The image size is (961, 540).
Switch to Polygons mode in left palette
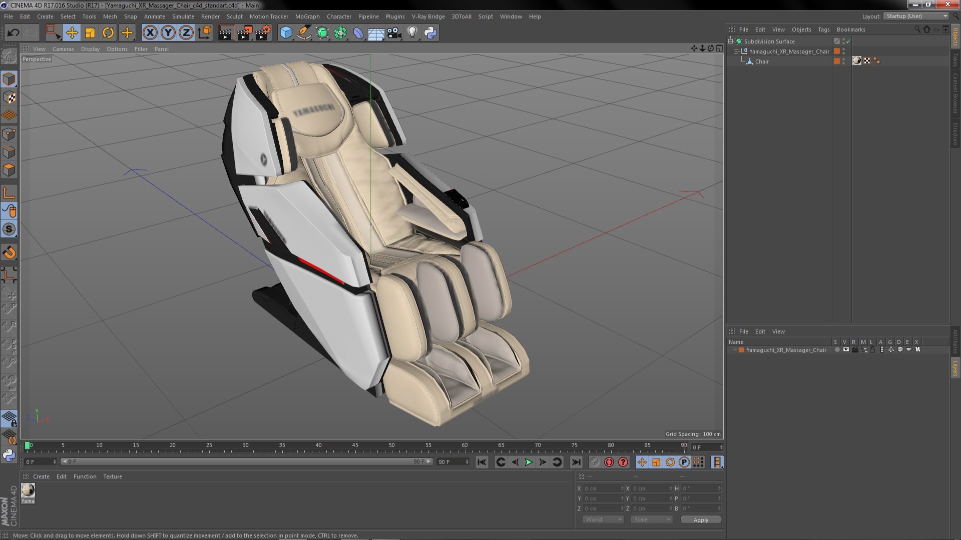pos(9,170)
